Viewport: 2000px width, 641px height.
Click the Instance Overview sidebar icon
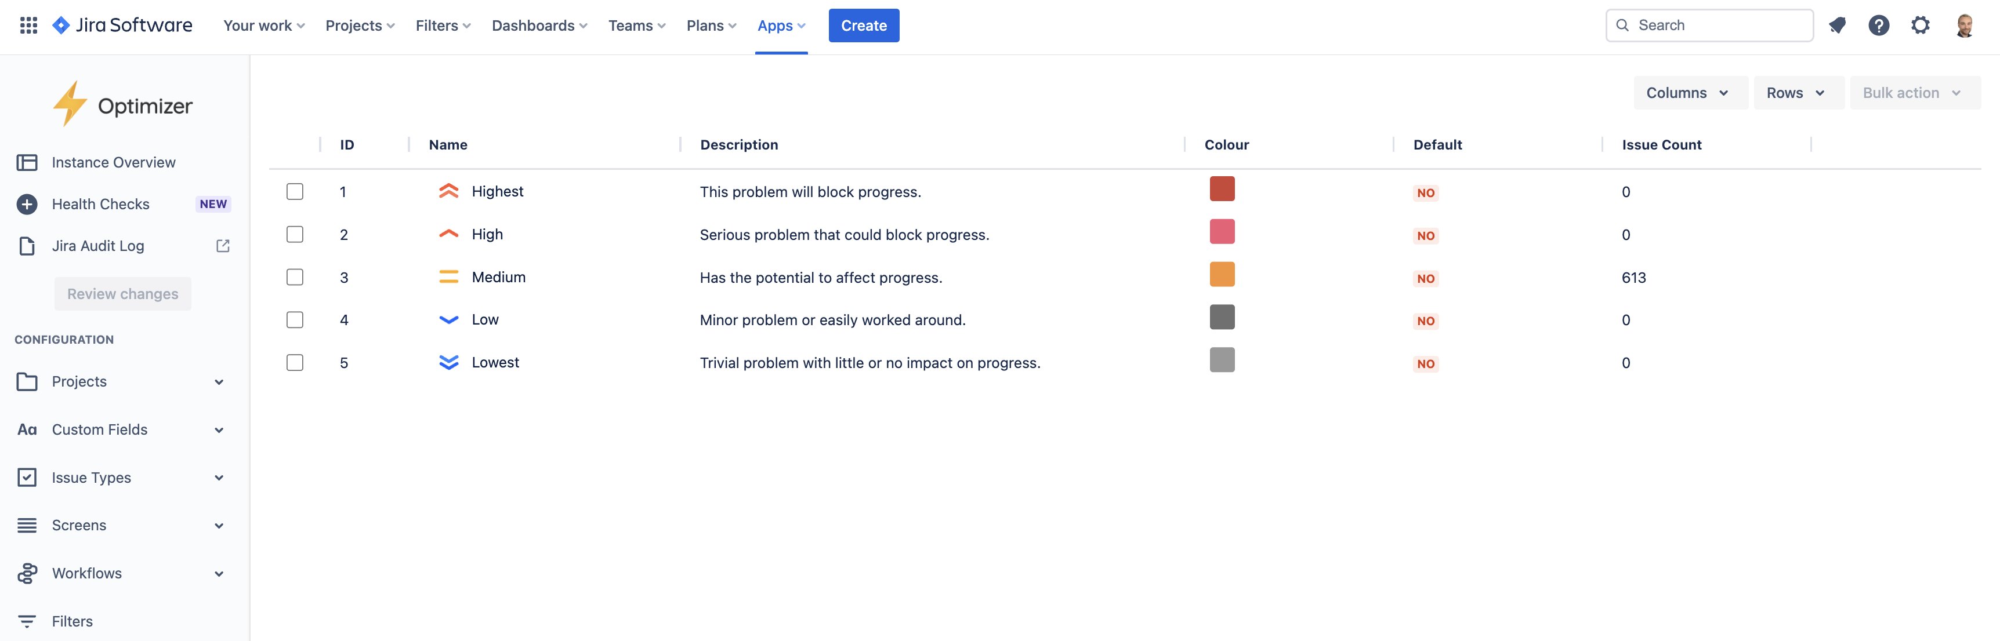(27, 162)
